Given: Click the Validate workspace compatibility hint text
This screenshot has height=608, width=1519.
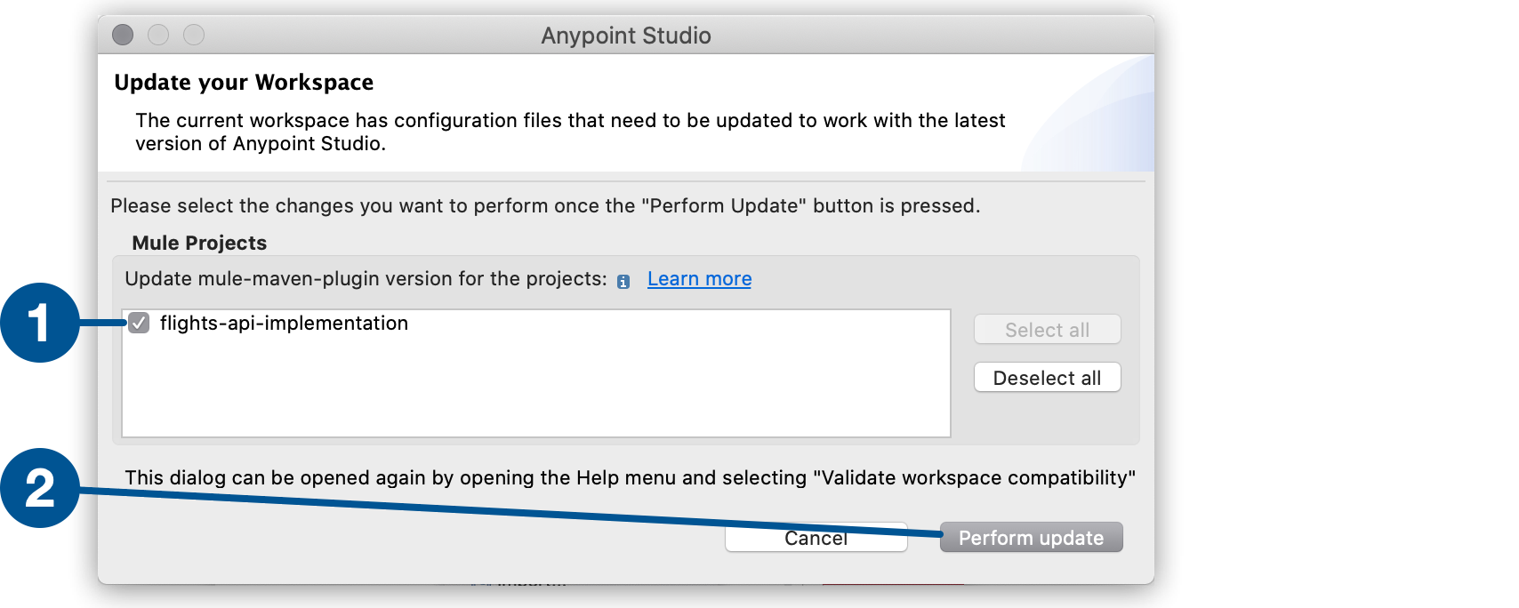Looking at the screenshot, I should [631, 477].
